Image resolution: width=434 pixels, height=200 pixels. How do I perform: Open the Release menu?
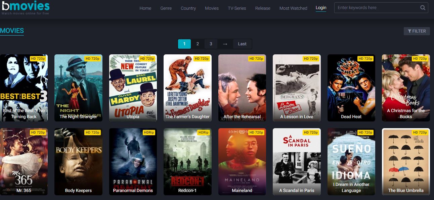pos(263,8)
